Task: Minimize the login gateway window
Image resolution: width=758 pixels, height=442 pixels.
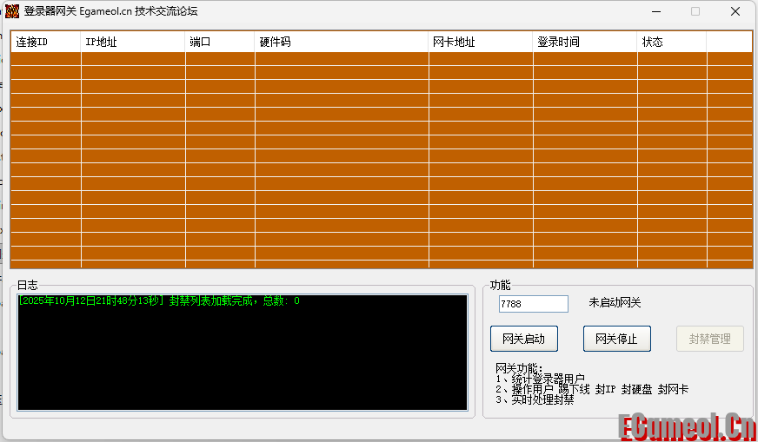Action: (654, 11)
